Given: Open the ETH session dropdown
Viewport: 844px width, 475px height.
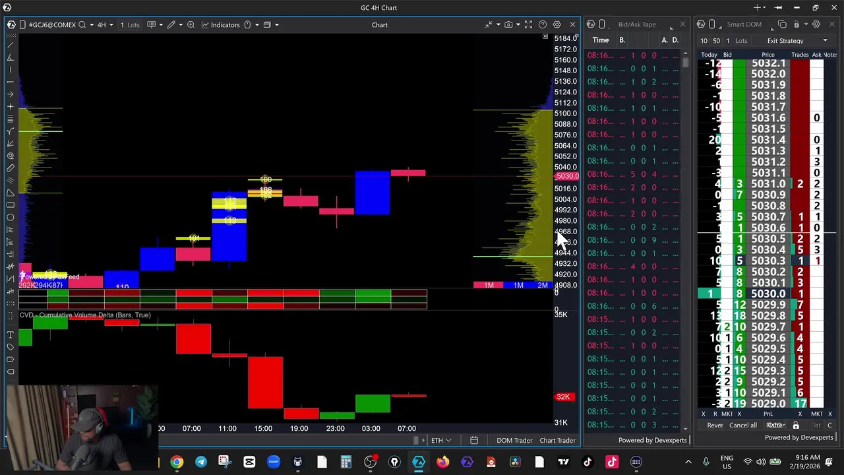Looking at the screenshot, I should point(441,440).
